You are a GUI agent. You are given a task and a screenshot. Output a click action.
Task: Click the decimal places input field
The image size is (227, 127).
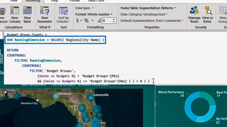(x=107, y=21)
